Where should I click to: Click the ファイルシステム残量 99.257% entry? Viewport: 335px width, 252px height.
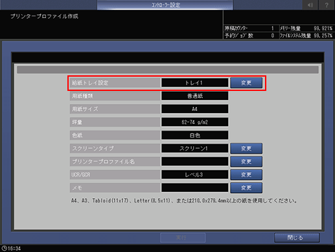coord(306,36)
